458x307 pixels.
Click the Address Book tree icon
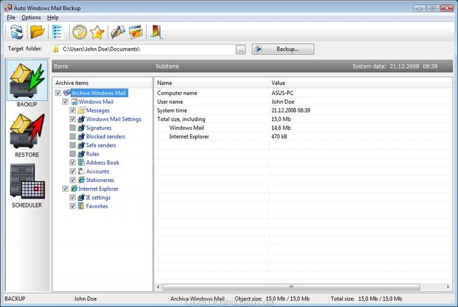[81, 162]
